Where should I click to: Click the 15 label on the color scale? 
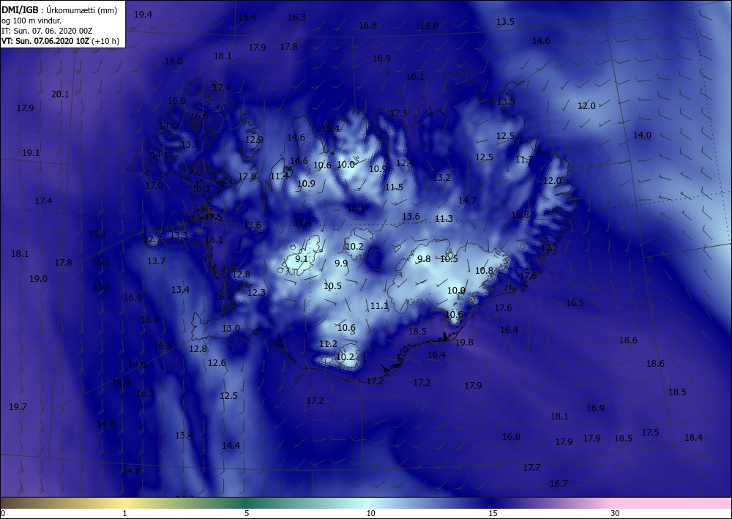point(493,513)
